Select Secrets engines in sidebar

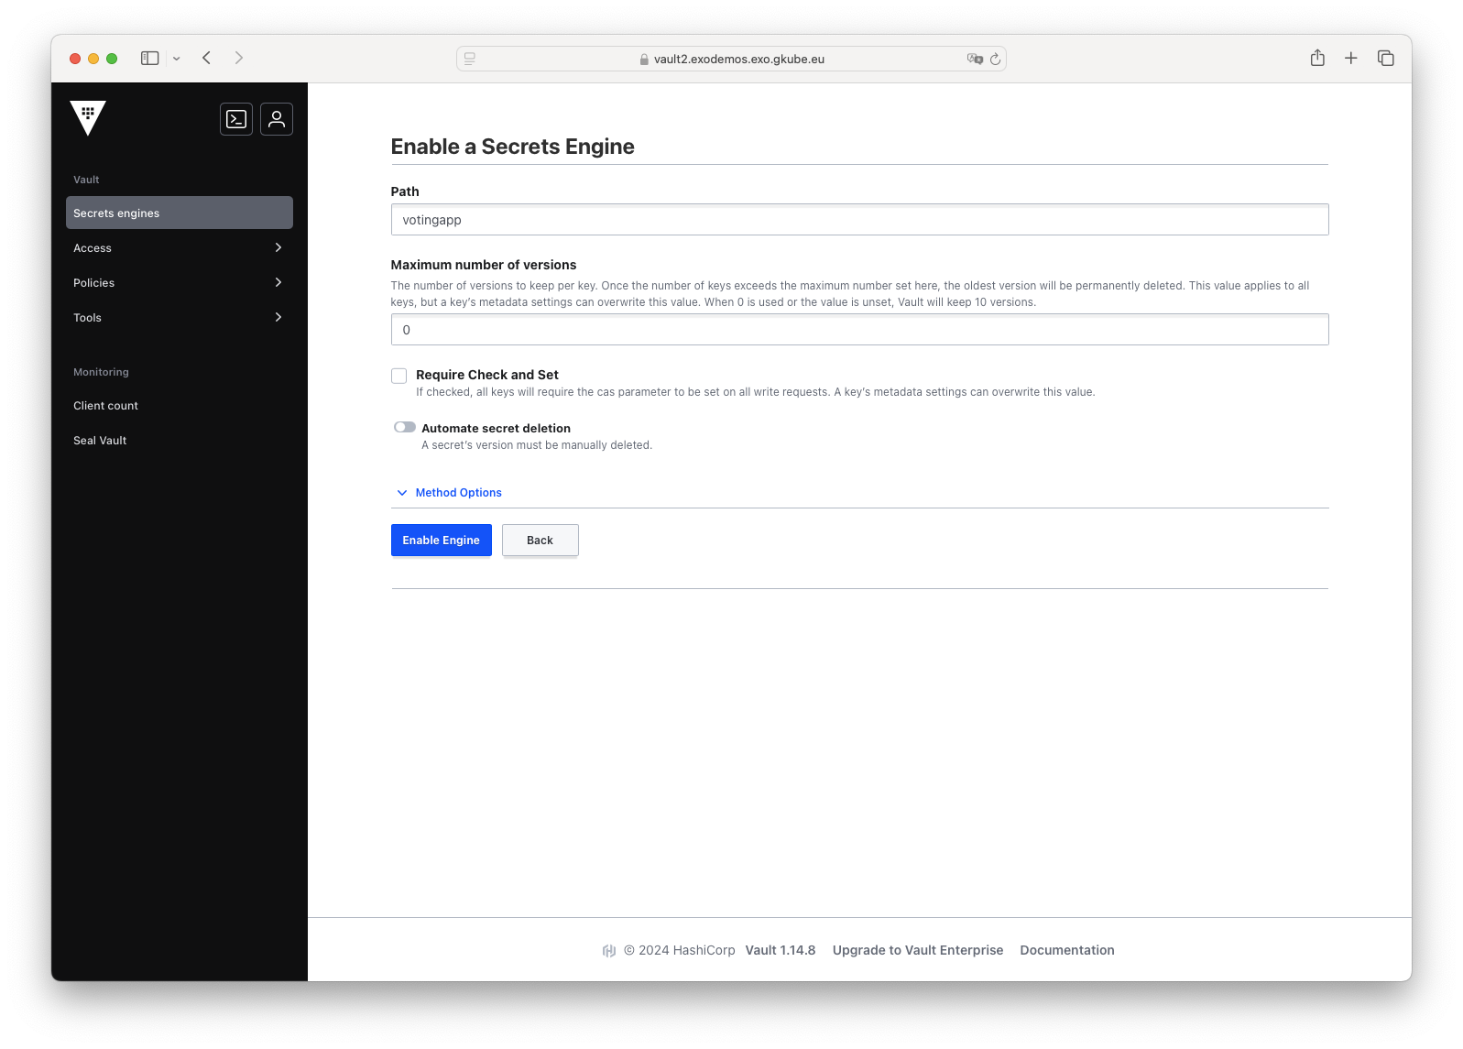tap(179, 213)
